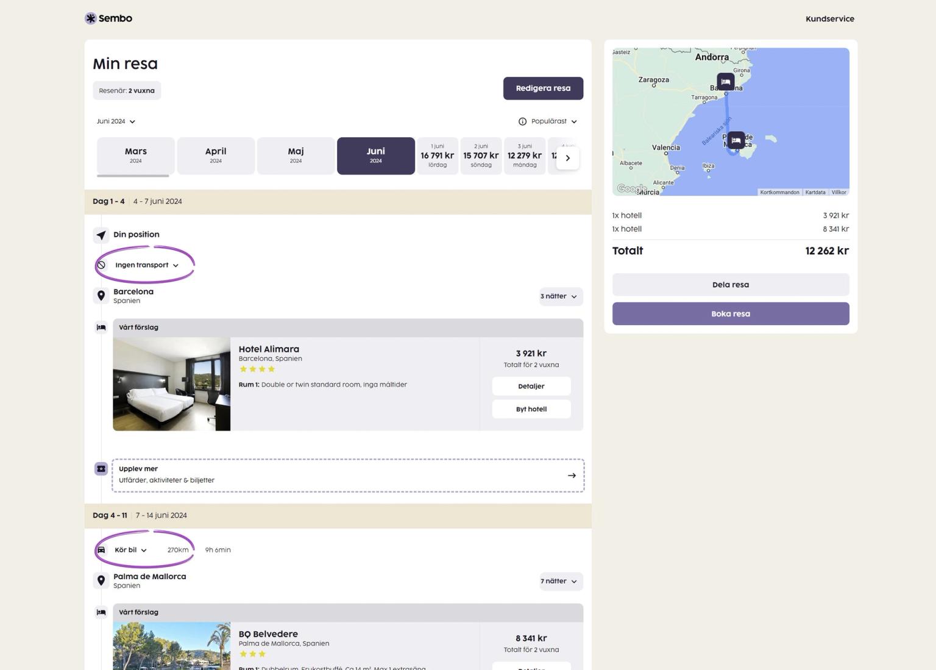The width and height of the screenshot is (936, 670).
Task: Expand the Juni 2024 month dropdown
Action: tap(116, 121)
